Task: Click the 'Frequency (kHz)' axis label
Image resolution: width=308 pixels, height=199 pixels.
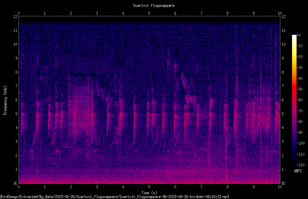Action: (x=5, y=100)
